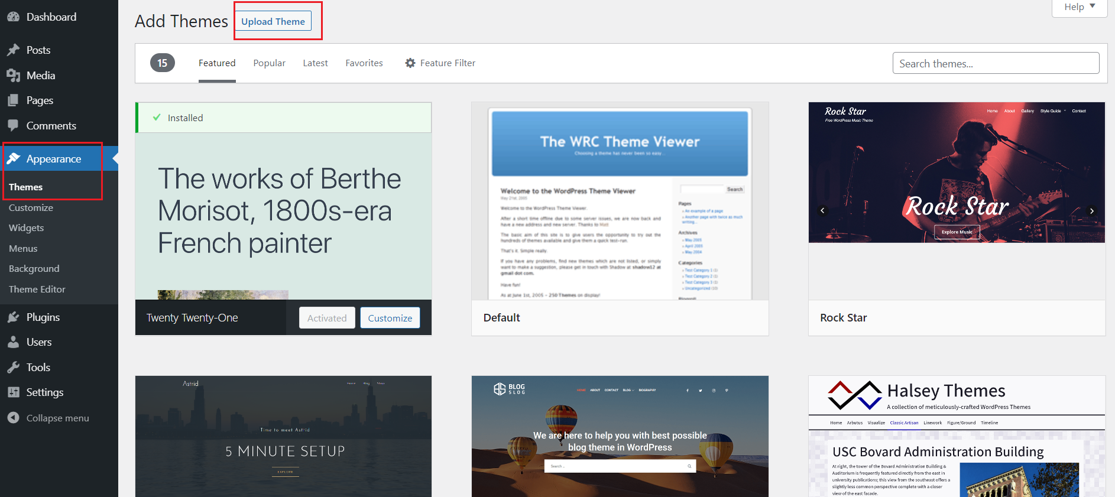Image resolution: width=1115 pixels, height=497 pixels.
Task: Open the Default theme preview thumbnail
Action: point(620,201)
